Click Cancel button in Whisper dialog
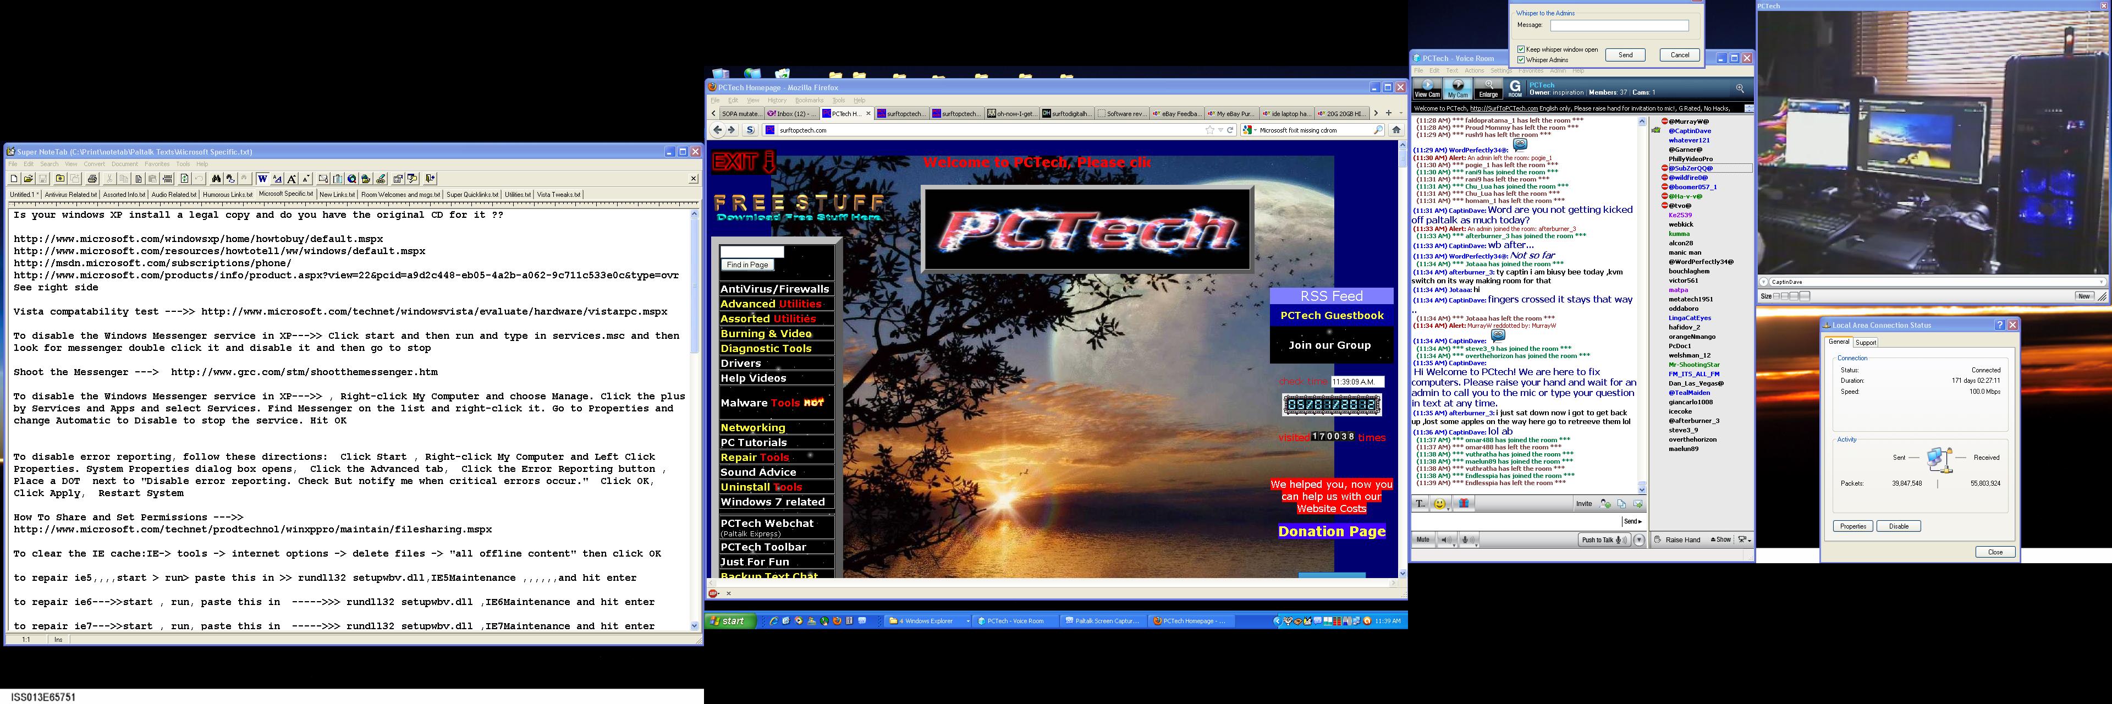 (1679, 55)
